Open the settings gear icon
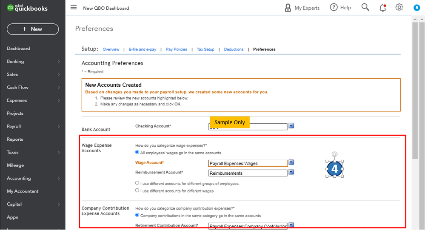 pyautogui.click(x=399, y=7)
